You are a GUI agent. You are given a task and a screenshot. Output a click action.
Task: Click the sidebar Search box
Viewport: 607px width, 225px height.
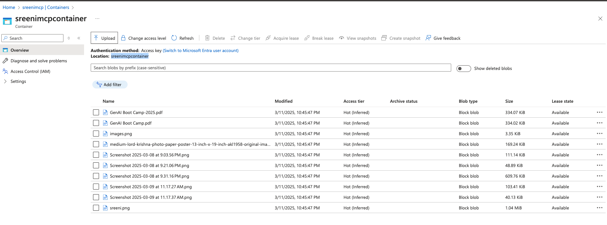[33, 38]
